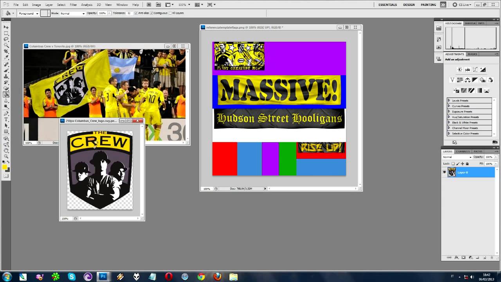Select the Rectangular Marquee tool

click(6, 33)
